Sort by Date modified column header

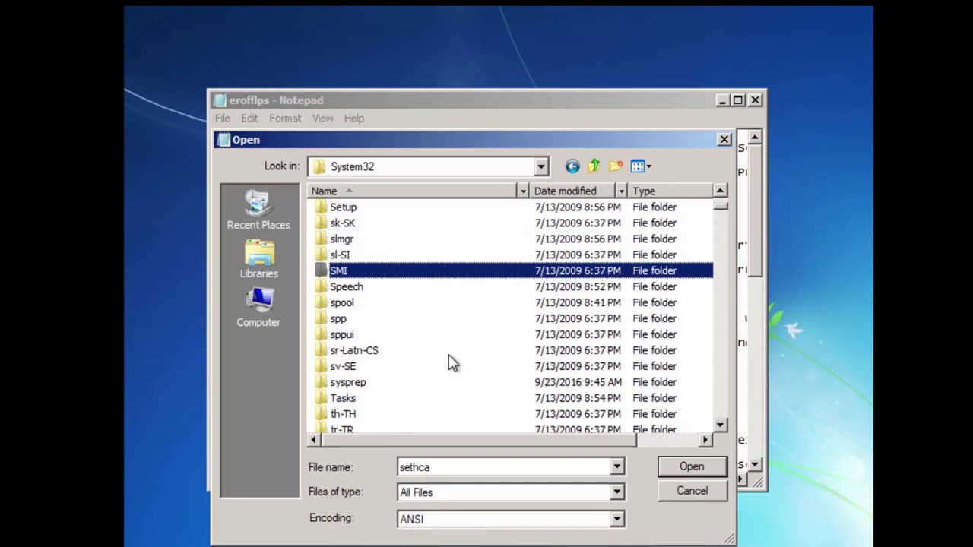[x=572, y=191]
